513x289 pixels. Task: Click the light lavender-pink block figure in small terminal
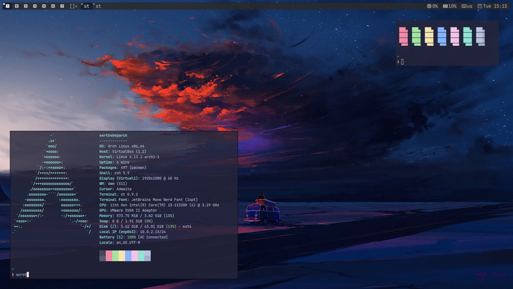tap(455, 36)
